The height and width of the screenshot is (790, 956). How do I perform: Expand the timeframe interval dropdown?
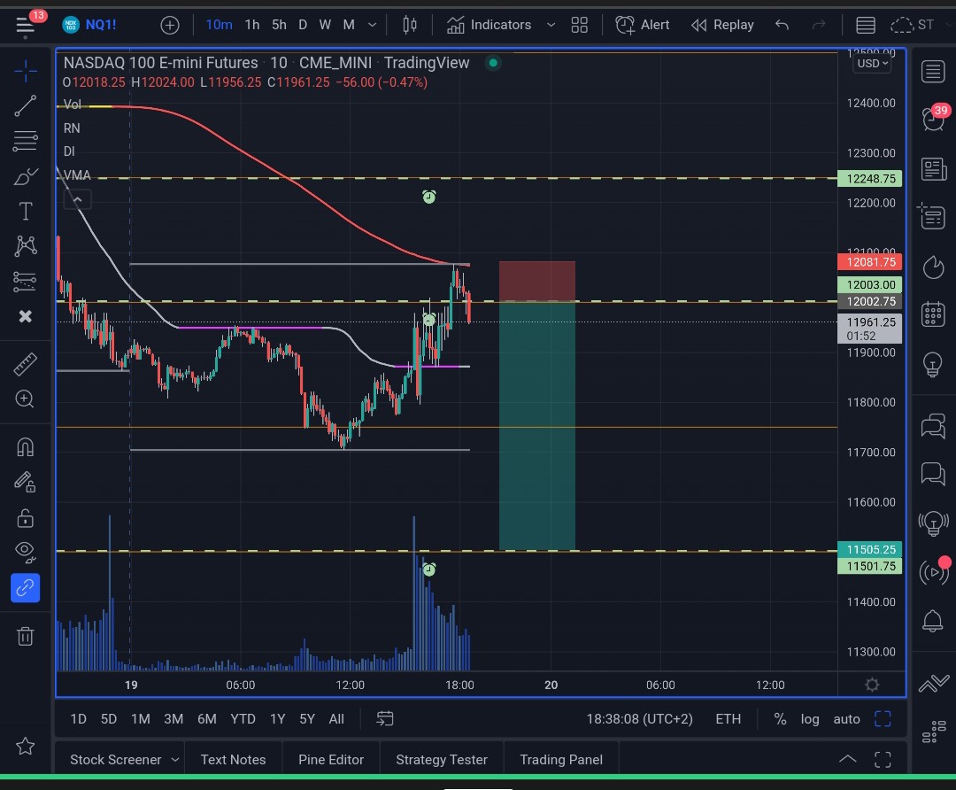(372, 25)
